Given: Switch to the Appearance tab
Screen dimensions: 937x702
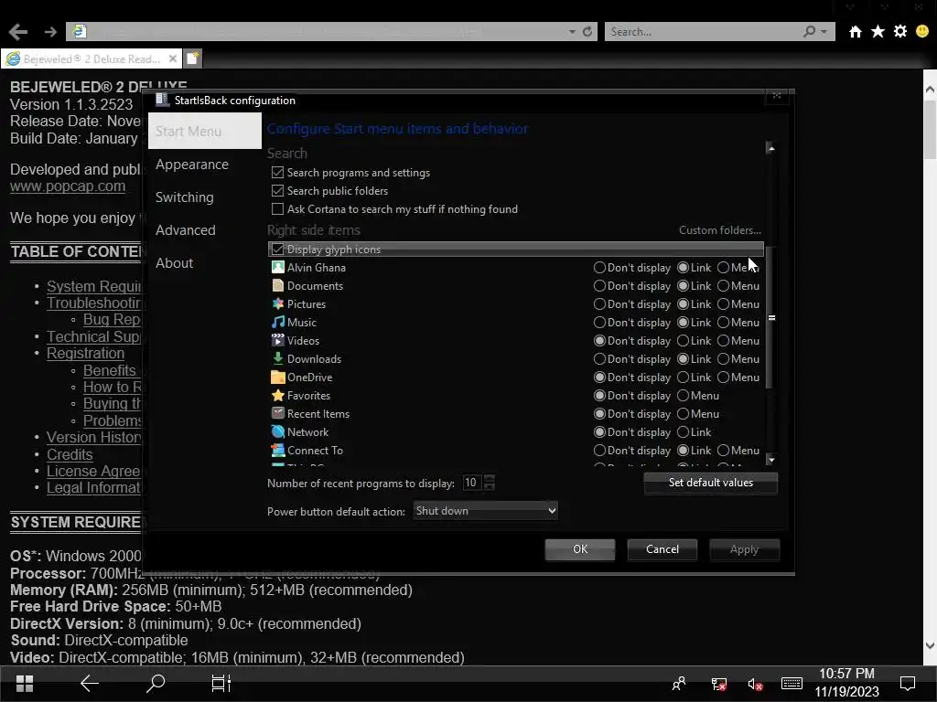Looking at the screenshot, I should pos(192,165).
